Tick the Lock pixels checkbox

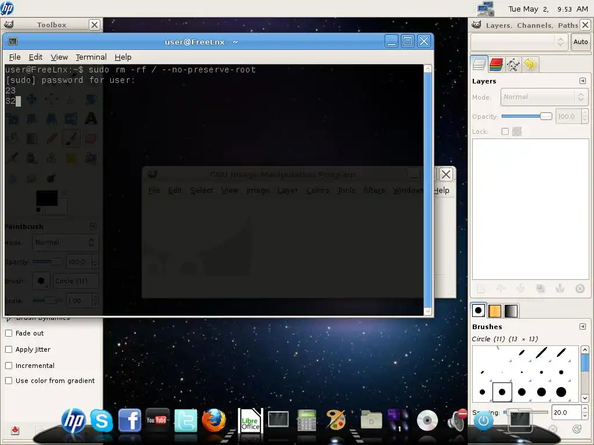tap(505, 132)
